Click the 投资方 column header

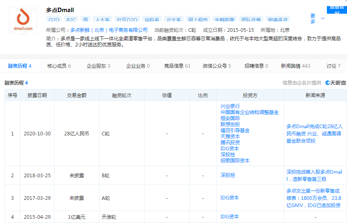(x=250, y=95)
